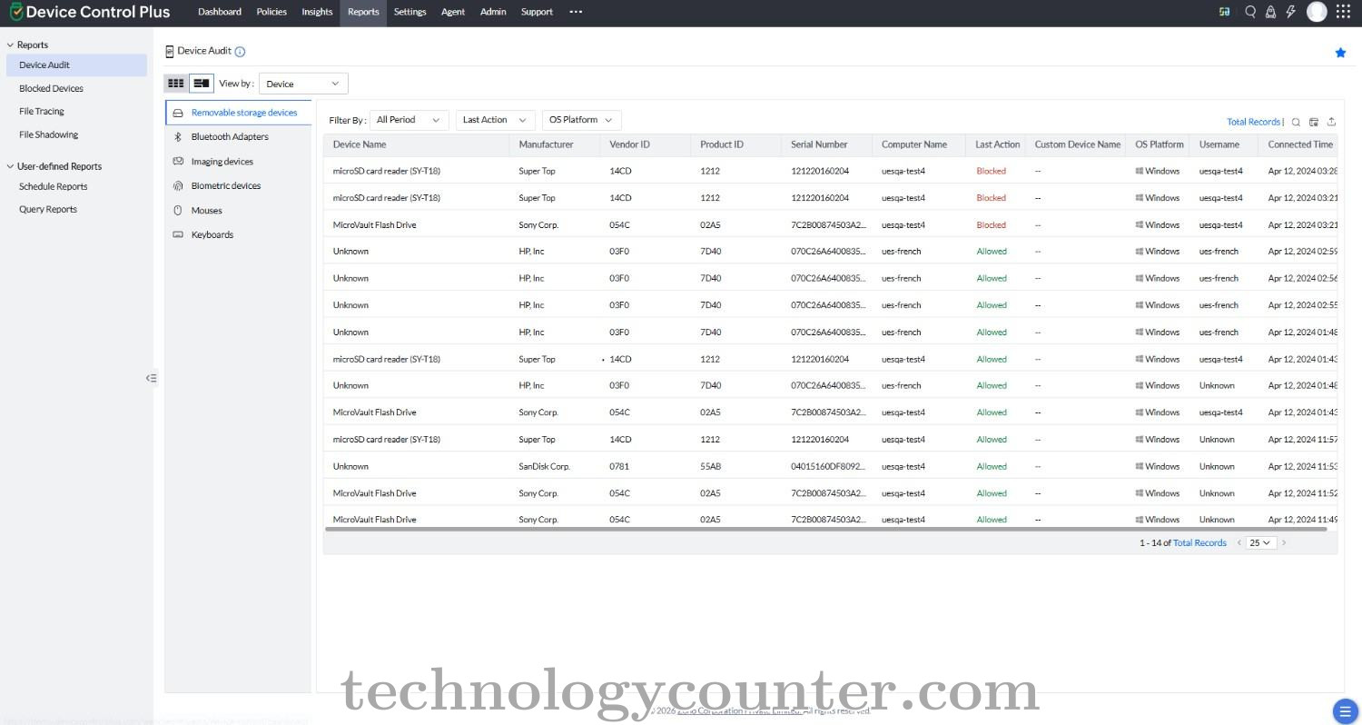
Task: Click the green-blue integration icon in top bar
Action: (x=1225, y=12)
